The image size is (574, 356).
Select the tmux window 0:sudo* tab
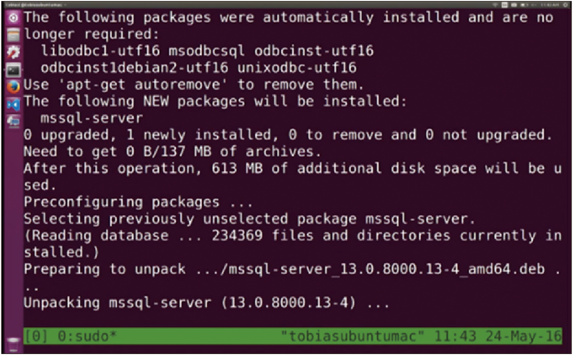87,336
